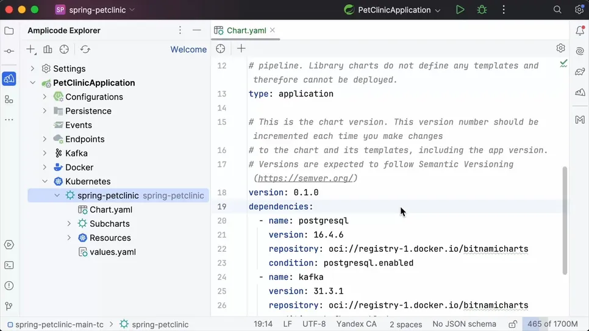589x331 pixels.
Task: Open the Services tool window icon
Action: 9,245
